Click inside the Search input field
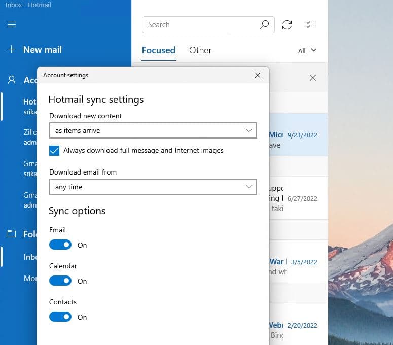 [x=200, y=25]
